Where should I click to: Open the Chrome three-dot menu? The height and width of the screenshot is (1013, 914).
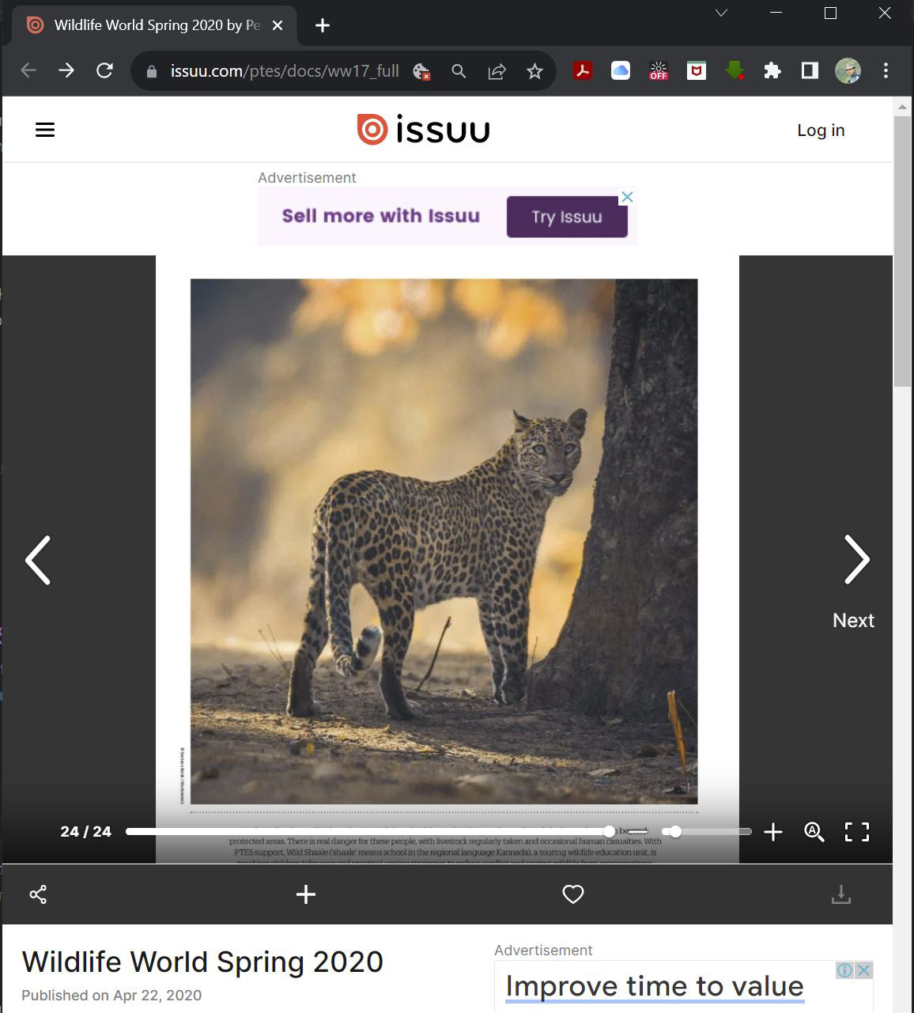tap(886, 71)
